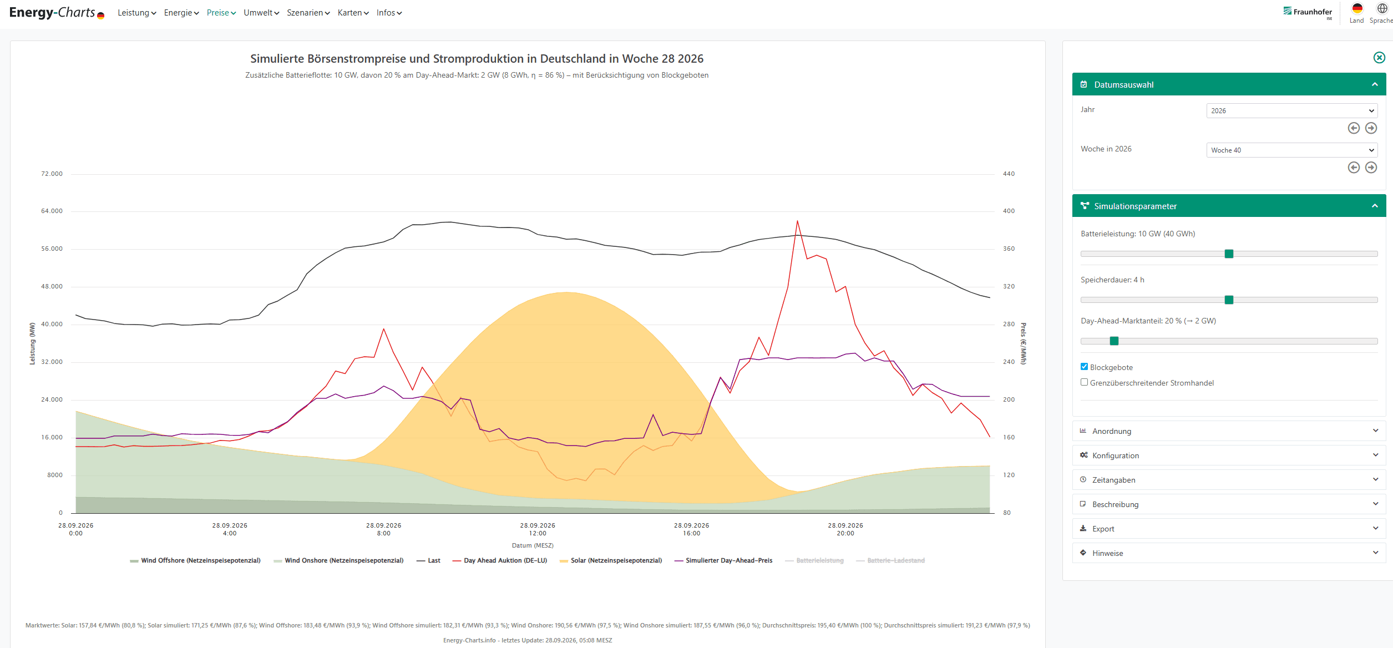Click the 'Speicherdauer: 4 h' label
Viewport: 1393px width, 648px height.
coord(1112,280)
